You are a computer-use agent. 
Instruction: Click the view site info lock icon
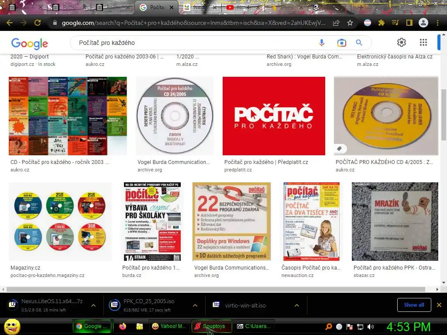[55, 23]
